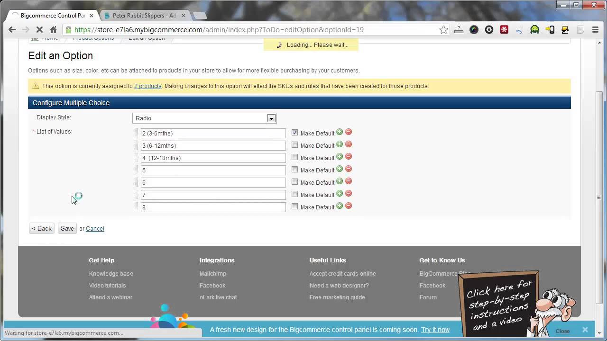
Task: Add a value after the 3 (6-12mths) row
Action: 340,144
